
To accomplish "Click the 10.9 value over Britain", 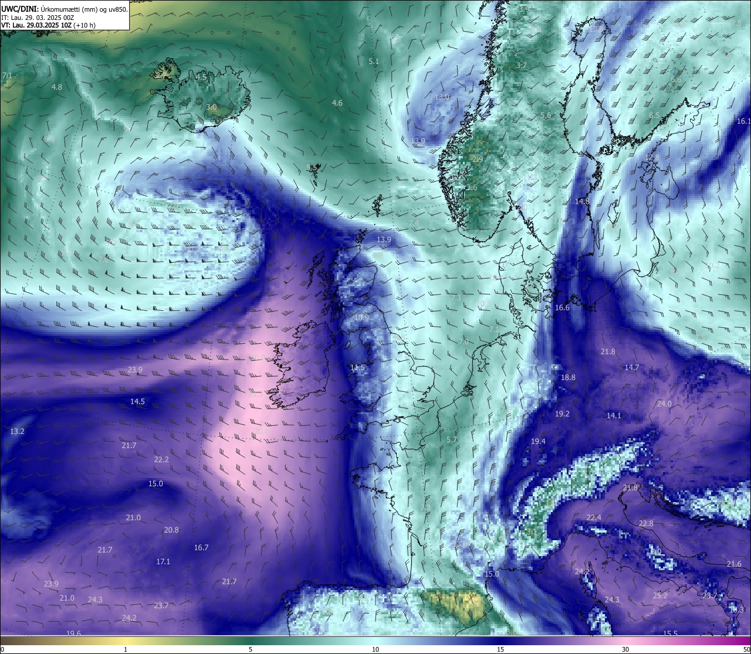I will 361,317.
